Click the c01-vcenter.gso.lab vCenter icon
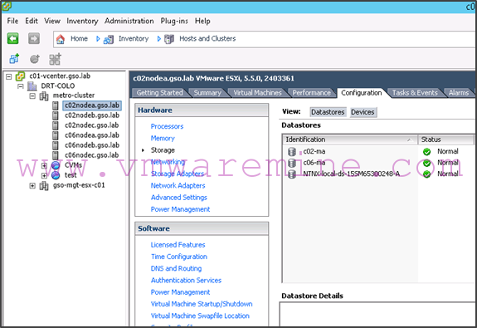The width and height of the screenshot is (477, 328). pyautogui.click(x=21, y=76)
